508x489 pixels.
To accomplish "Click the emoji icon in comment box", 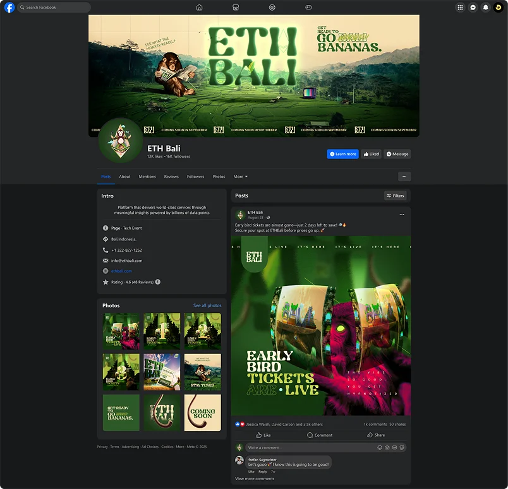I will [380, 447].
